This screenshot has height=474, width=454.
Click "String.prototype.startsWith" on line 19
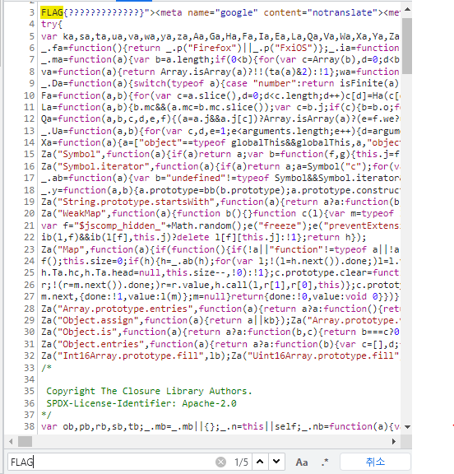[136, 202]
